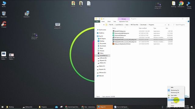Screen dimensions: 195x109
Task: Select highlighted Local Disk (C:) in navigation pane
Action: tap(102, 56)
